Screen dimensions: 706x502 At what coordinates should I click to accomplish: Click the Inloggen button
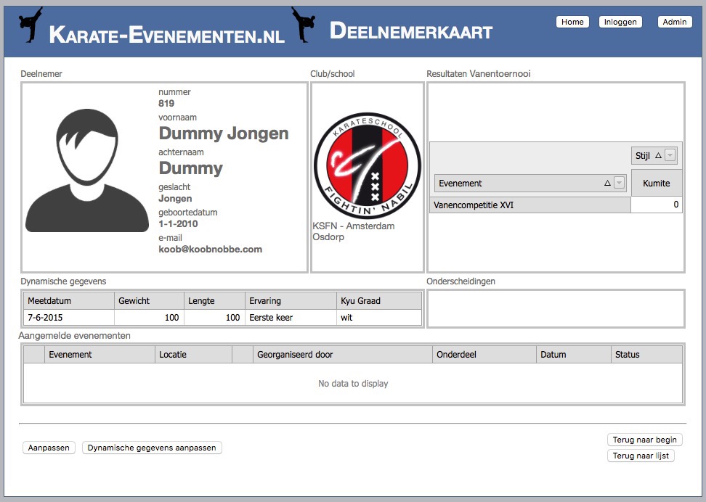point(620,22)
